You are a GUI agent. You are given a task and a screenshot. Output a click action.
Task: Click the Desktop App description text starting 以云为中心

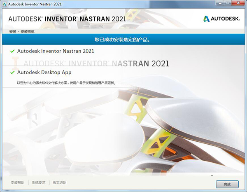66,83
